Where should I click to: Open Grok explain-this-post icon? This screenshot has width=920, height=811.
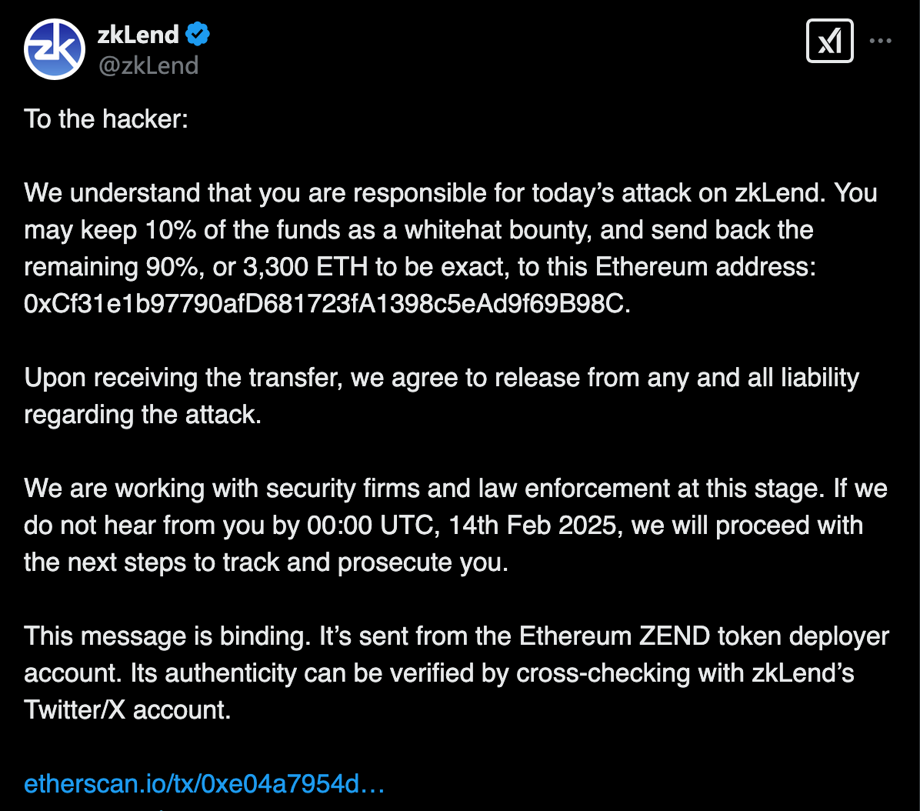830,41
